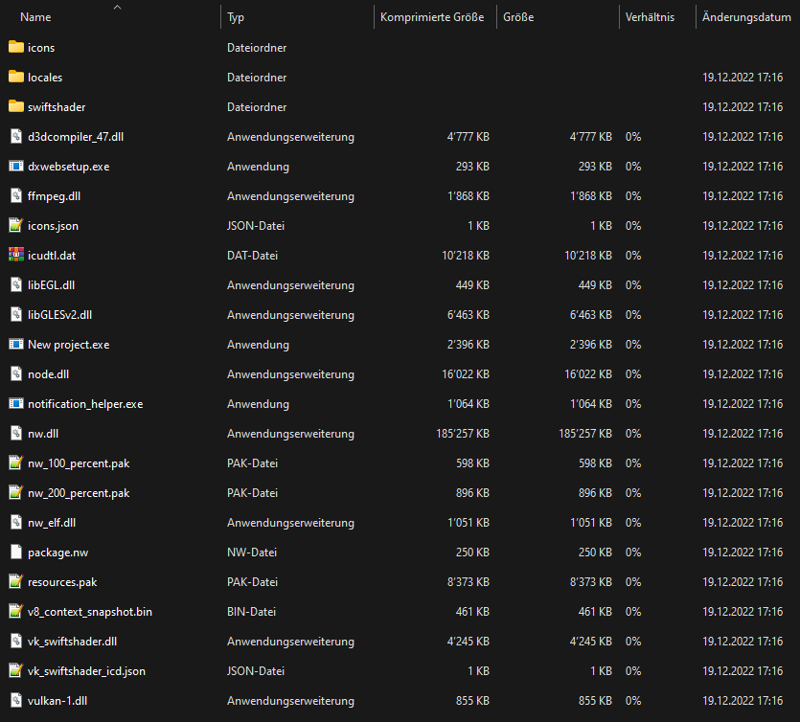
Task: Click the icudtl.dat archive icon
Action: coord(16,255)
